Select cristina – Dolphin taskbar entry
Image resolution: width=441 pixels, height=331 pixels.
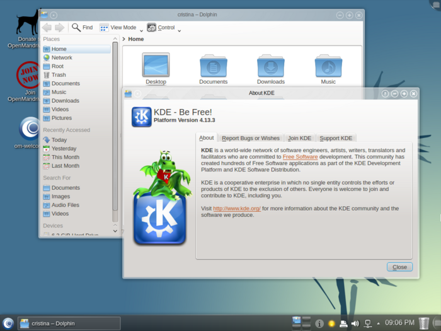pos(69,323)
